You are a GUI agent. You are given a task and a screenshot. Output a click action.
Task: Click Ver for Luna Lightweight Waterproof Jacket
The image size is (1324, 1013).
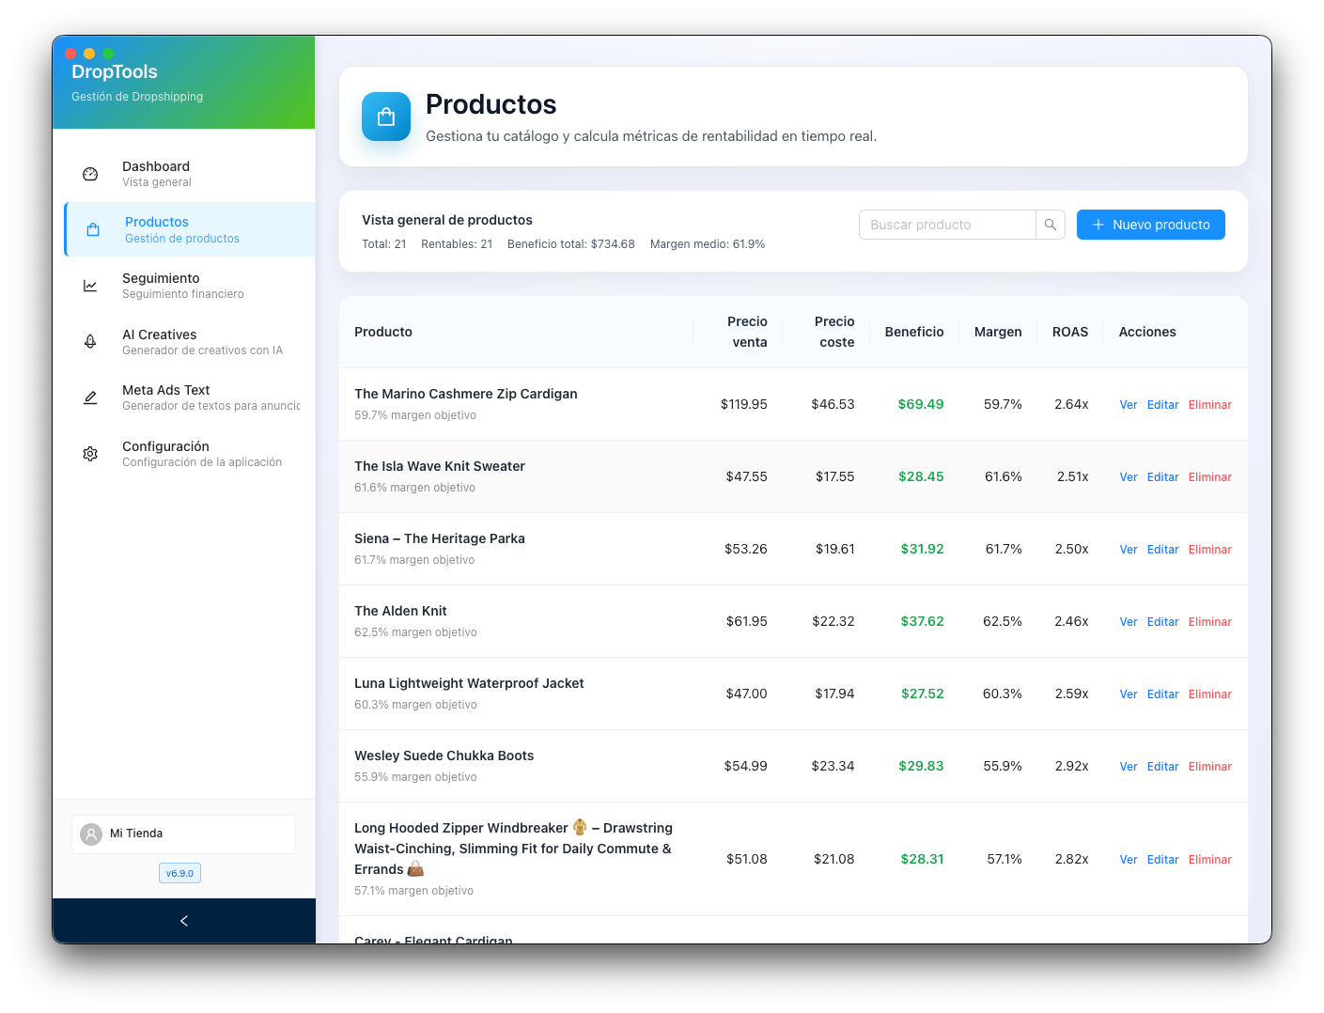coord(1128,694)
